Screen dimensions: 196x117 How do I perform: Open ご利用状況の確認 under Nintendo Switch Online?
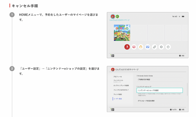click(x=160, y=80)
